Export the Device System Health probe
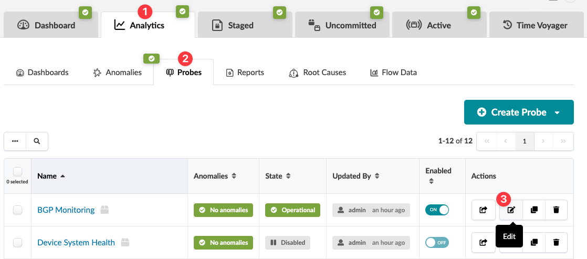 tap(483, 243)
